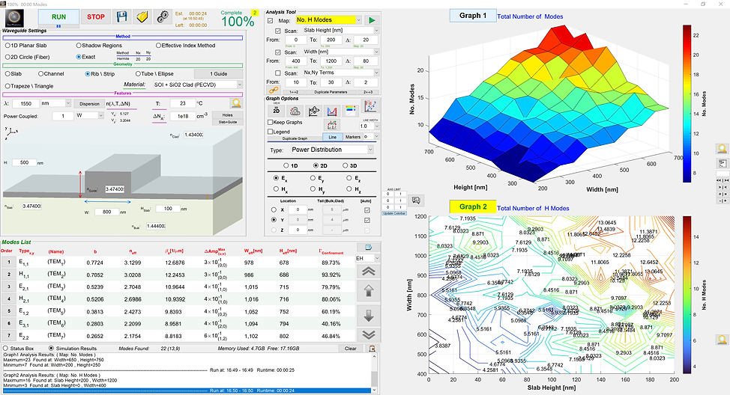Check the Keep Graphs checkbox
Screen dimensions: 730x395
[x=271, y=122]
